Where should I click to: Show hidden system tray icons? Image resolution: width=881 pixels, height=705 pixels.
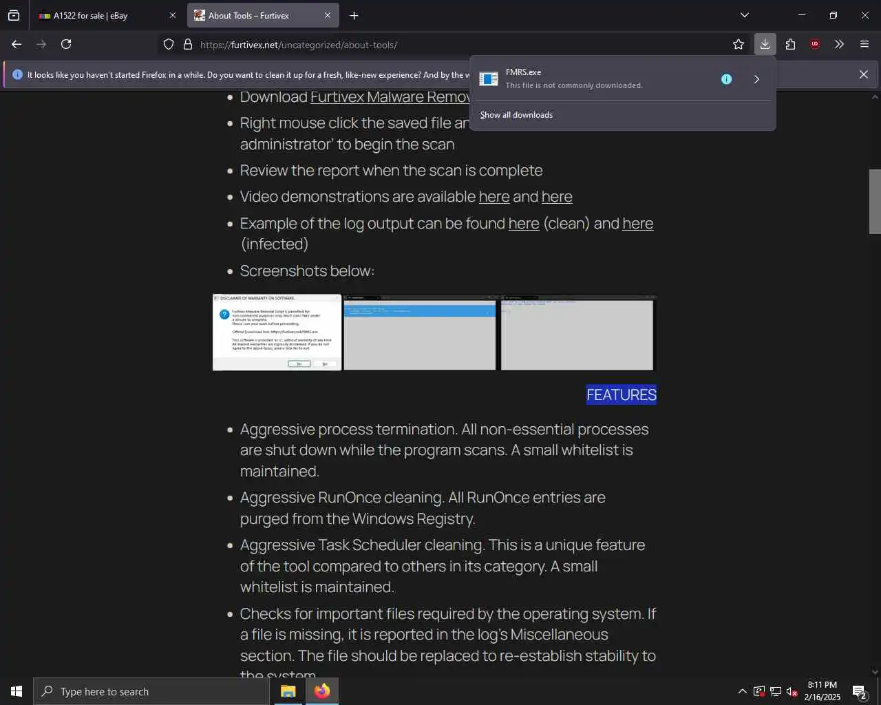742,691
